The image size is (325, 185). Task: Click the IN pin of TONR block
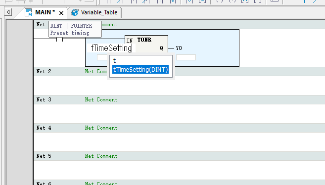[x=129, y=41]
